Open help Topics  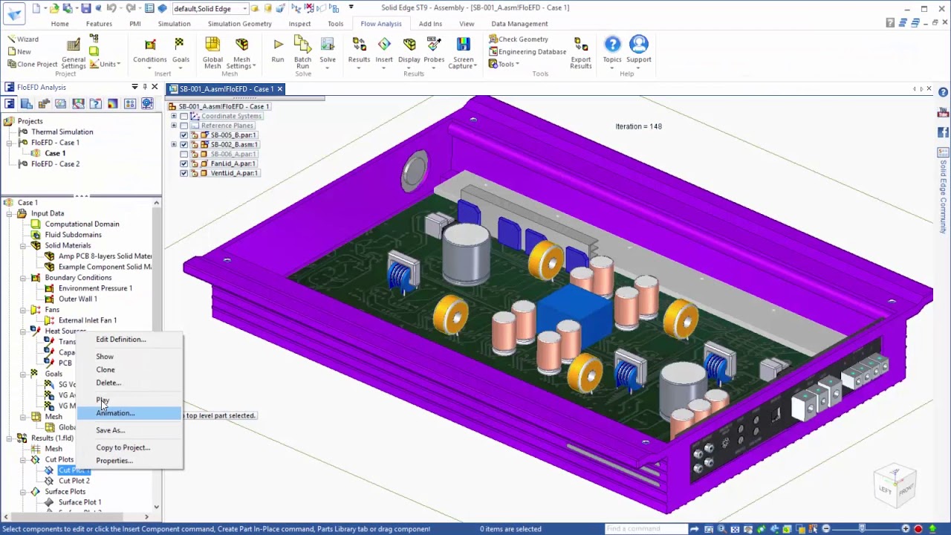(x=612, y=51)
